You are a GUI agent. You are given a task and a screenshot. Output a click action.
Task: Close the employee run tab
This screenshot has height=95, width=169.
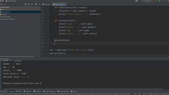[10, 59]
